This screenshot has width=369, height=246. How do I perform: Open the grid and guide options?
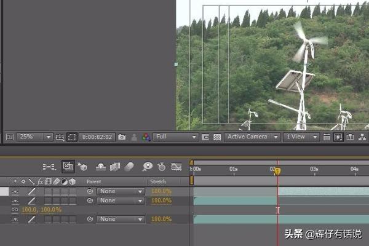(x=60, y=137)
